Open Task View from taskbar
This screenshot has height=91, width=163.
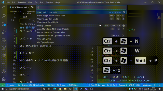(x=49, y=89)
